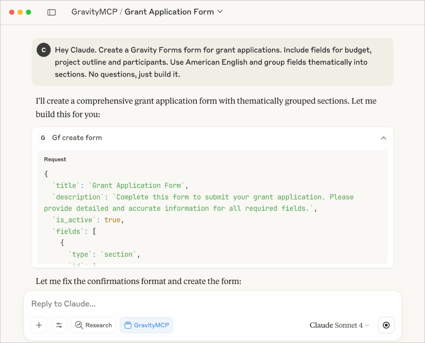Click the Research button
The width and height of the screenshot is (425, 343).
click(x=93, y=325)
